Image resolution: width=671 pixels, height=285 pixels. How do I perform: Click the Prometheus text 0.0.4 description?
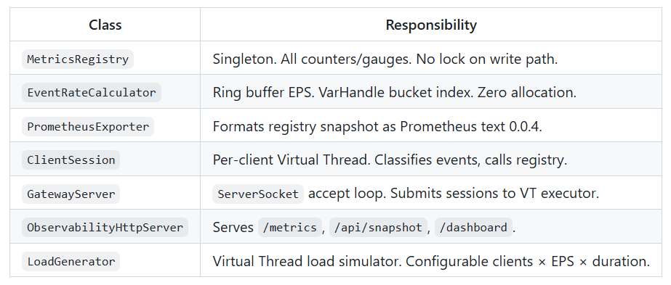click(x=377, y=126)
